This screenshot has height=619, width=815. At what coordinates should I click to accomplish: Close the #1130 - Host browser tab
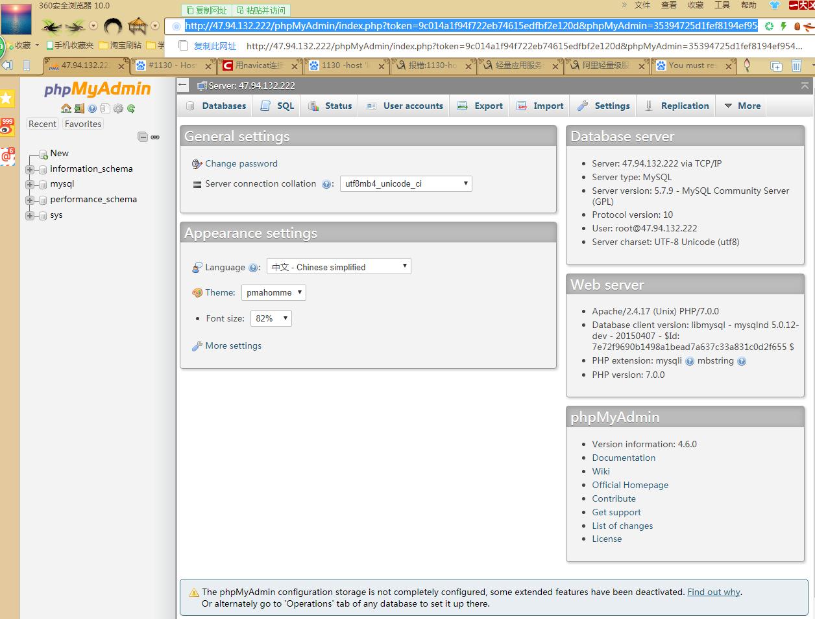[x=209, y=66]
